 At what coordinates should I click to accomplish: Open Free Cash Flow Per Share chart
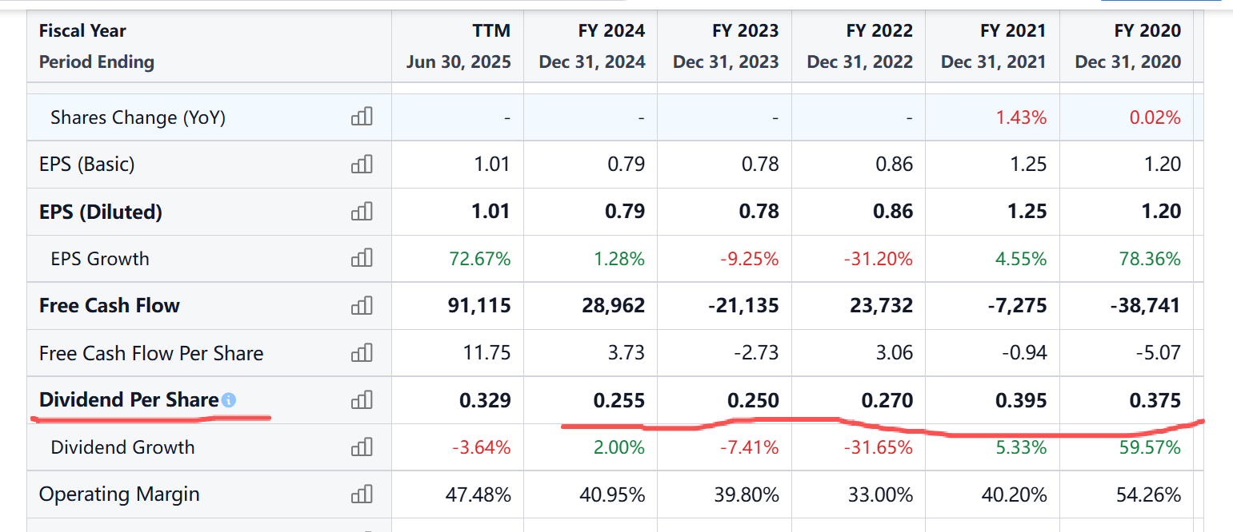click(x=362, y=352)
